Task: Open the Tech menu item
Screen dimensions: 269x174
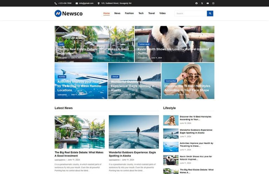Action: click(x=141, y=13)
